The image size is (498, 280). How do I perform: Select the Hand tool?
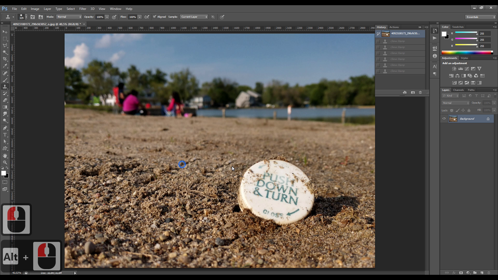point(5,156)
